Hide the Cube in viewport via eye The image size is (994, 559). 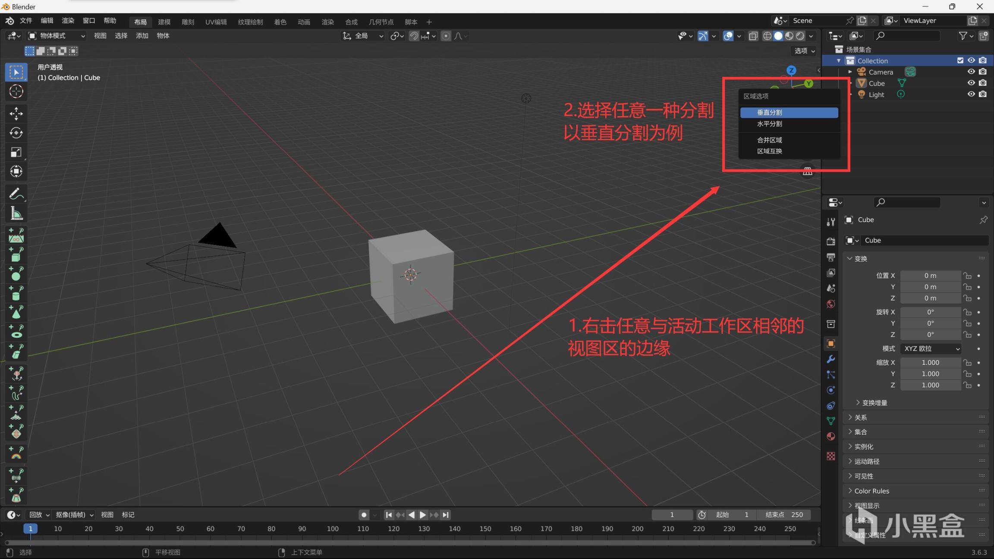pyautogui.click(x=971, y=83)
